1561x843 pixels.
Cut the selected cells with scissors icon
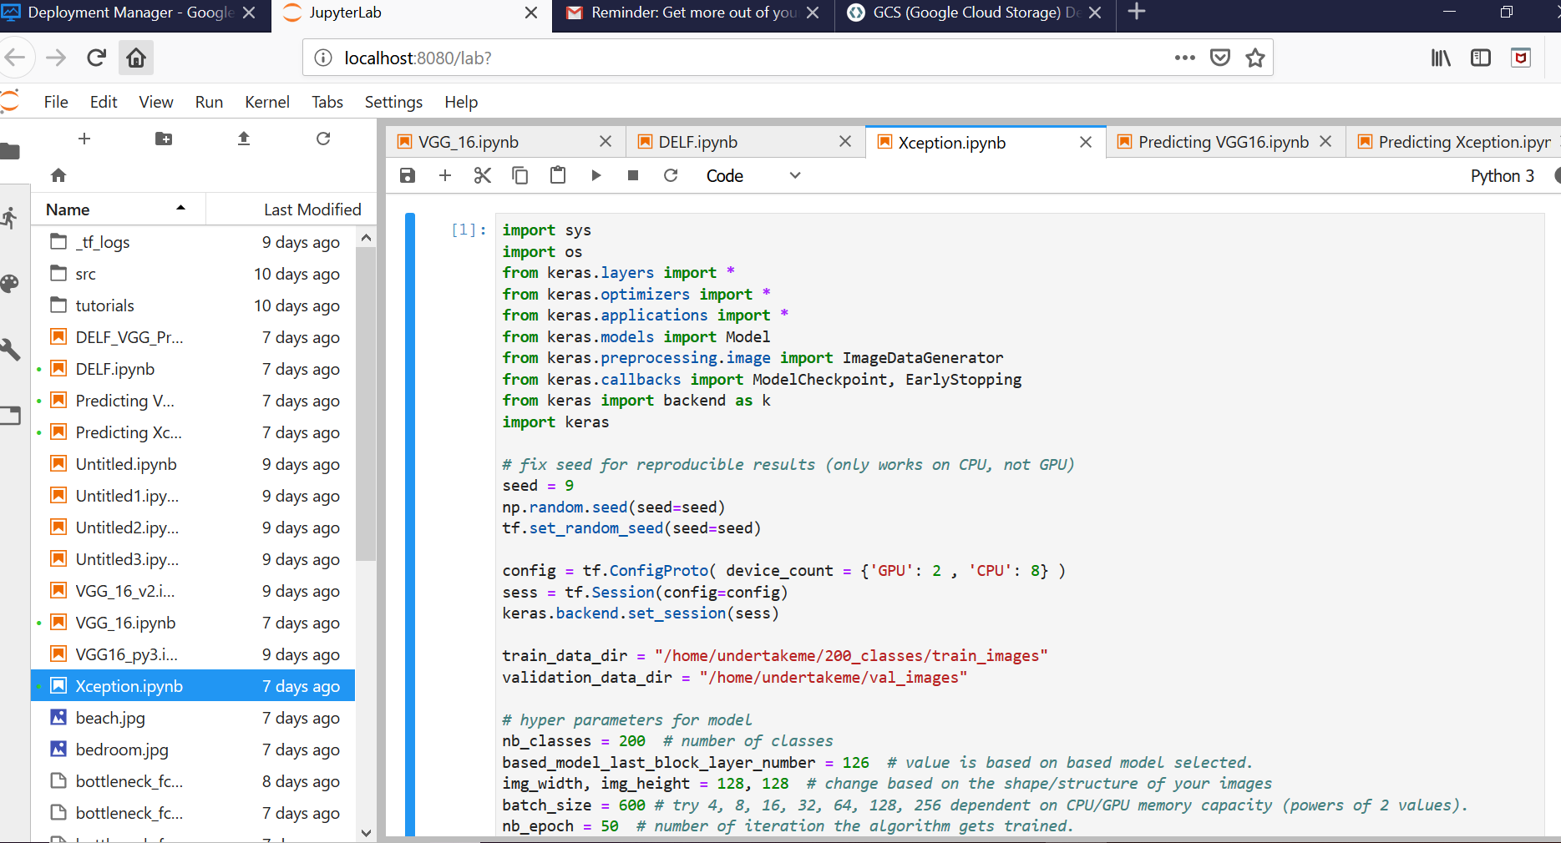(482, 175)
